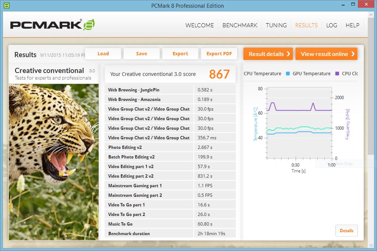Click the Export button
The height and width of the screenshot is (251, 377).
pos(180,54)
